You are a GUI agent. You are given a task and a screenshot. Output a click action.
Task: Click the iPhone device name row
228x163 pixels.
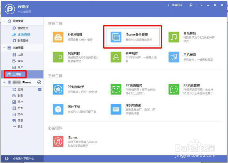(22, 82)
